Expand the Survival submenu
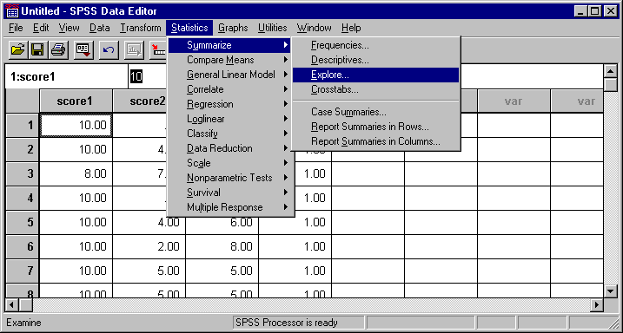 [230, 193]
